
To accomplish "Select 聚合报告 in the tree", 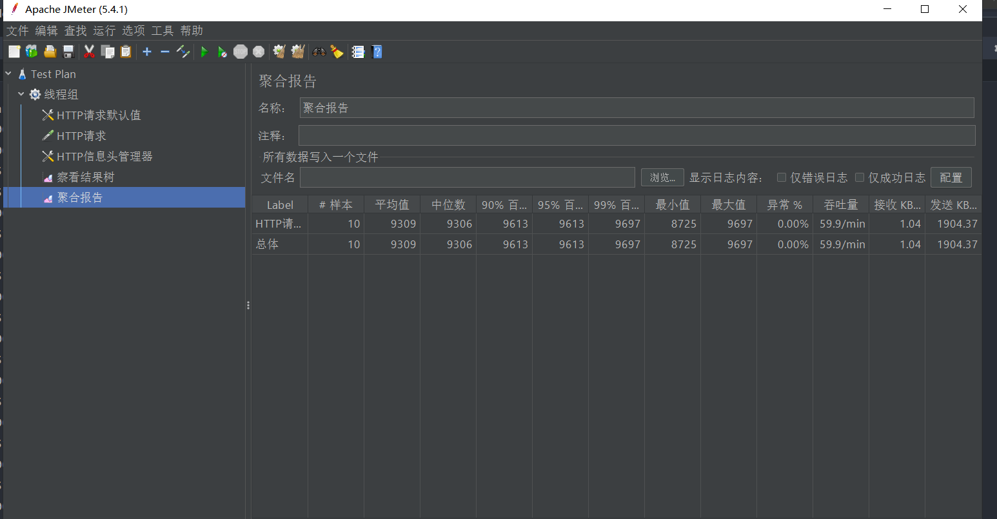I will 80,197.
